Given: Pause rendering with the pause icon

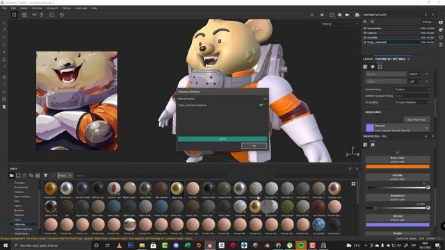Looking at the screenshot, I should 322,15.
